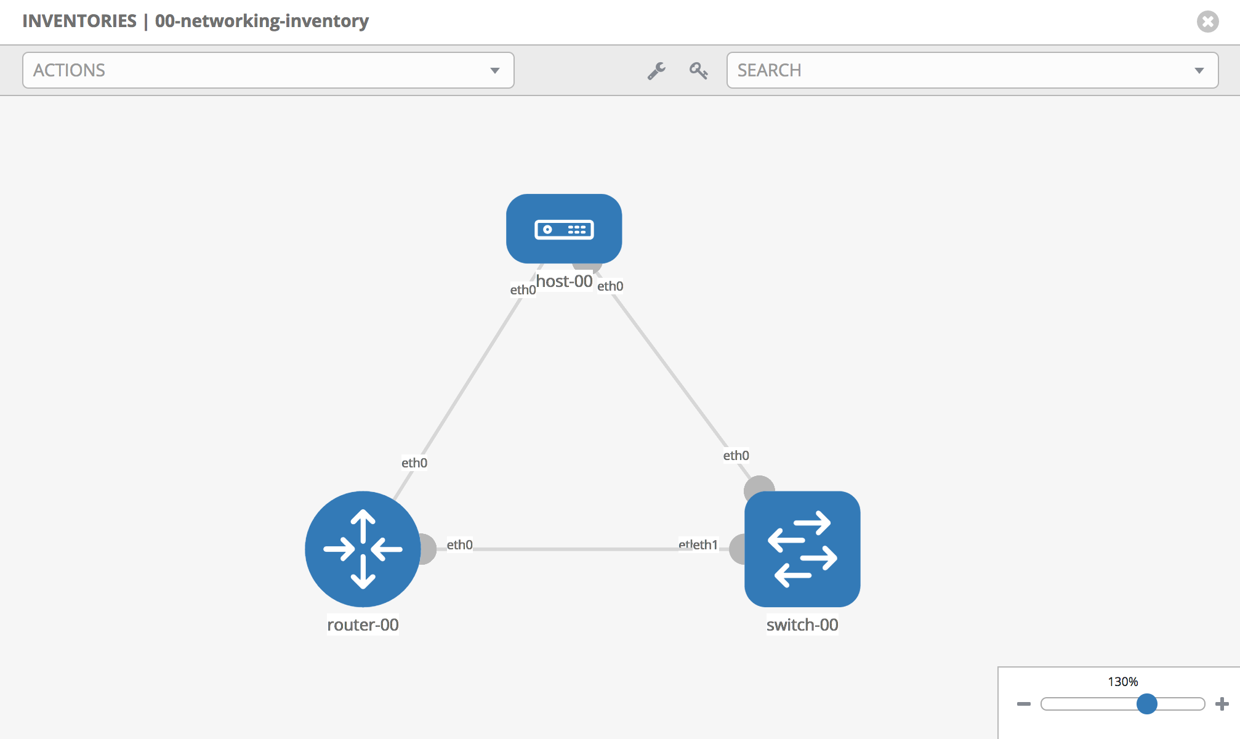Screen dimensions: 1240x739
Task: Click switch-00's eth1 interface connector dot
Action: point(737,549)
